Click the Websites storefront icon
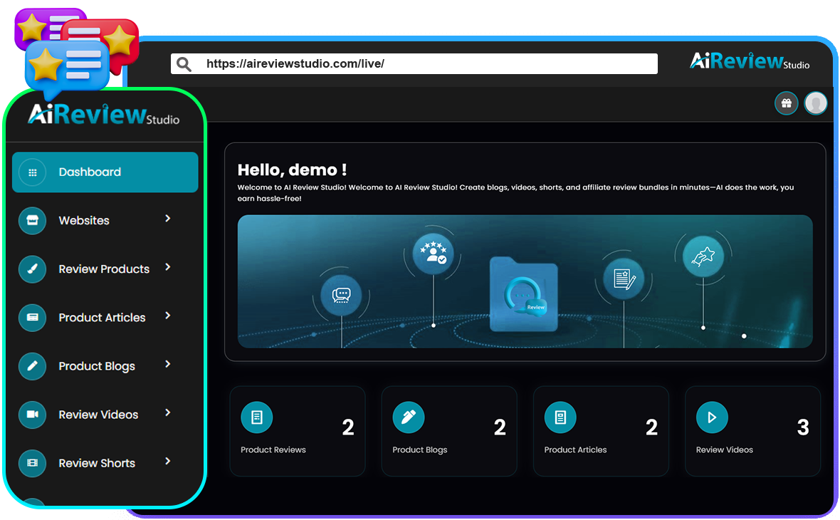The image size is (840, 520). (32, 221)
